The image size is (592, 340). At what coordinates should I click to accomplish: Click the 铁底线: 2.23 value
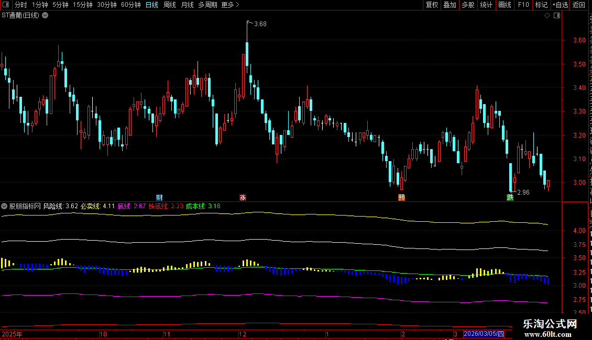[x=166, y=206]
